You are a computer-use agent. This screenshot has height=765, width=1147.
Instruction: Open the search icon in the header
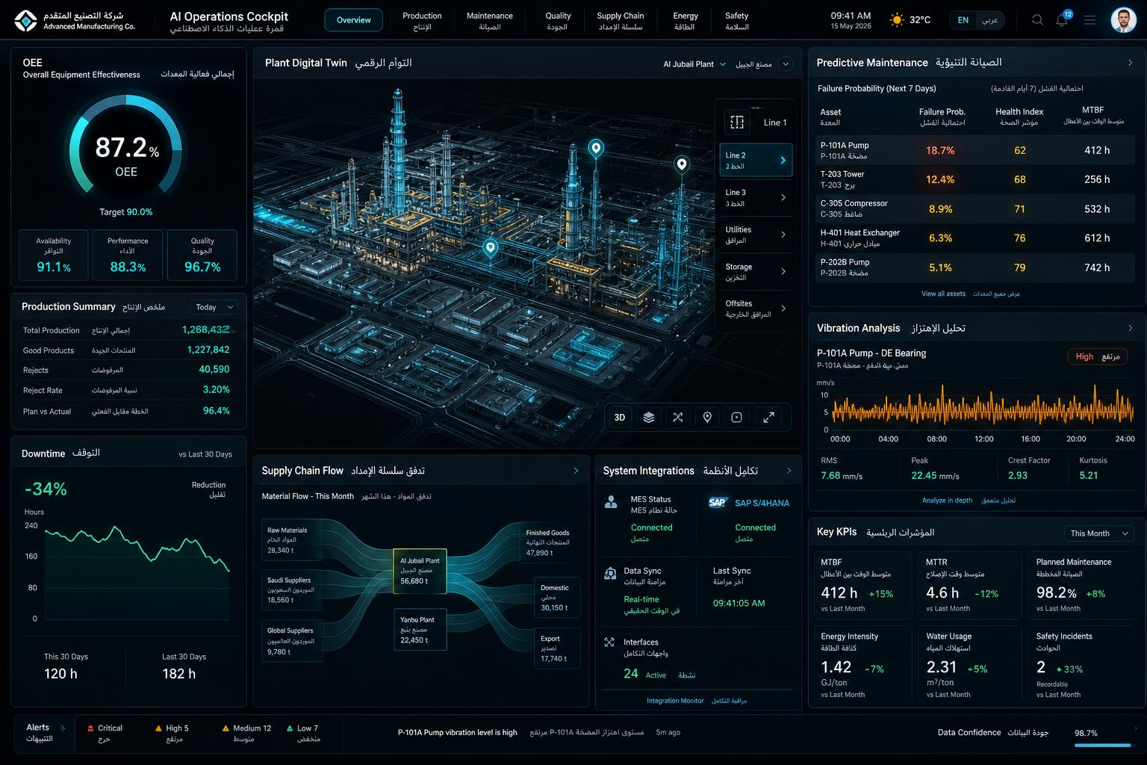tap(1037, 20)
